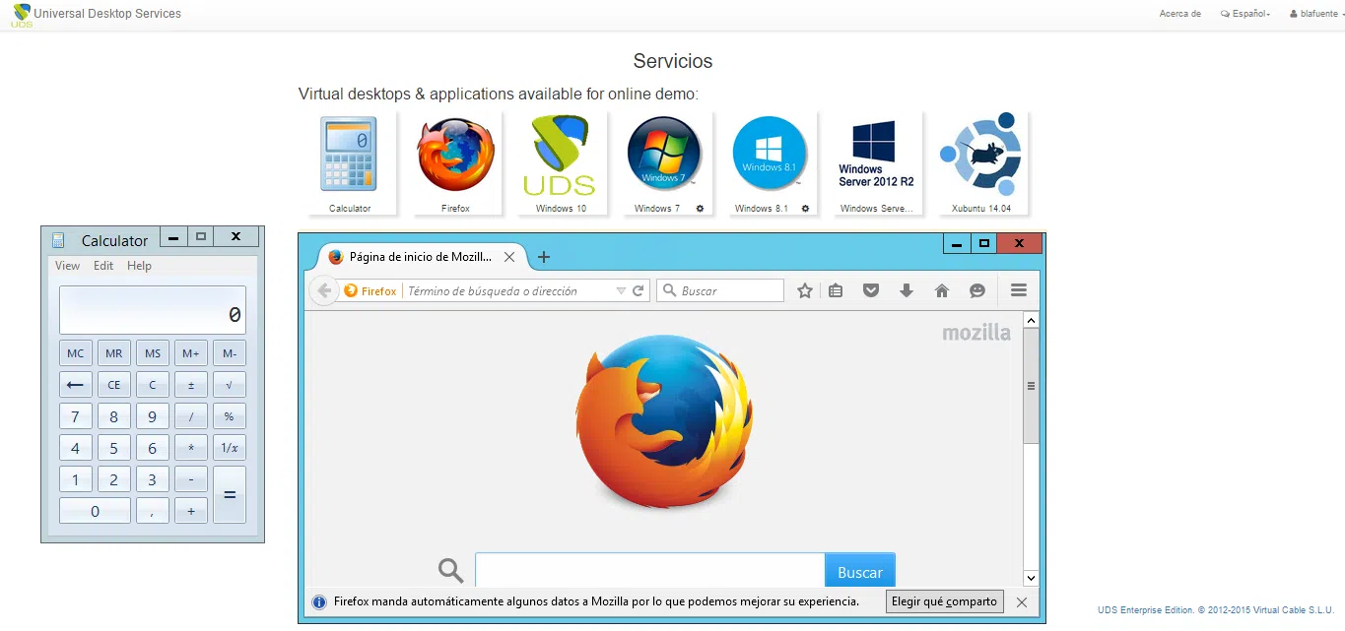Reload the page in Firefox
Image resolution: width=1345 pixels, height=631 pixels.
pos(639,290)
